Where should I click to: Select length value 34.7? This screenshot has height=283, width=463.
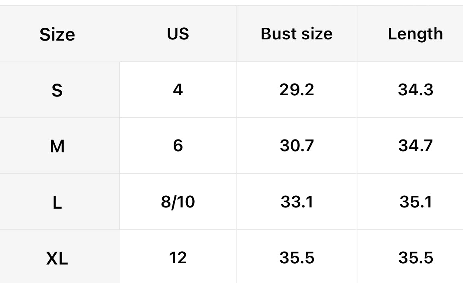point(415,146)
